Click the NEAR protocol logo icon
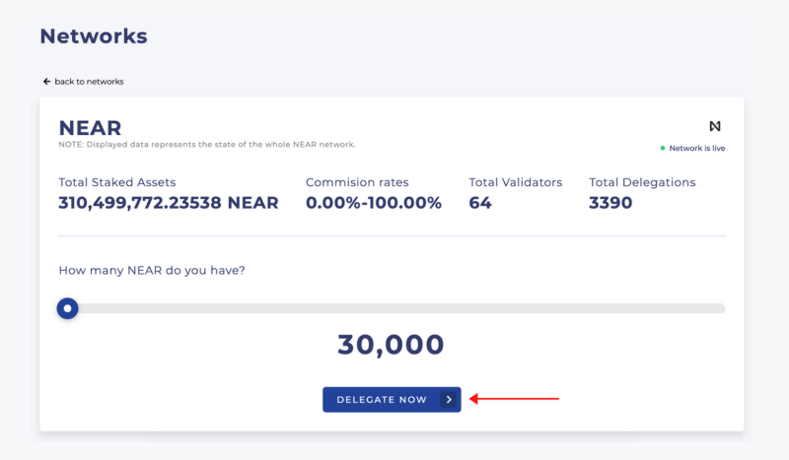The image size is (789, 460). click(x=715, y=126)
